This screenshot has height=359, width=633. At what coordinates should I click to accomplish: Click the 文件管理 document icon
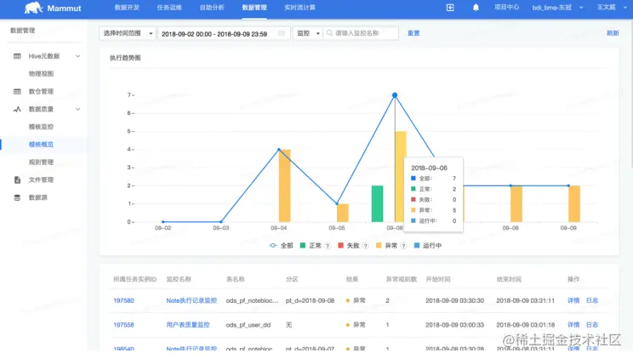[x=17, y=179]
